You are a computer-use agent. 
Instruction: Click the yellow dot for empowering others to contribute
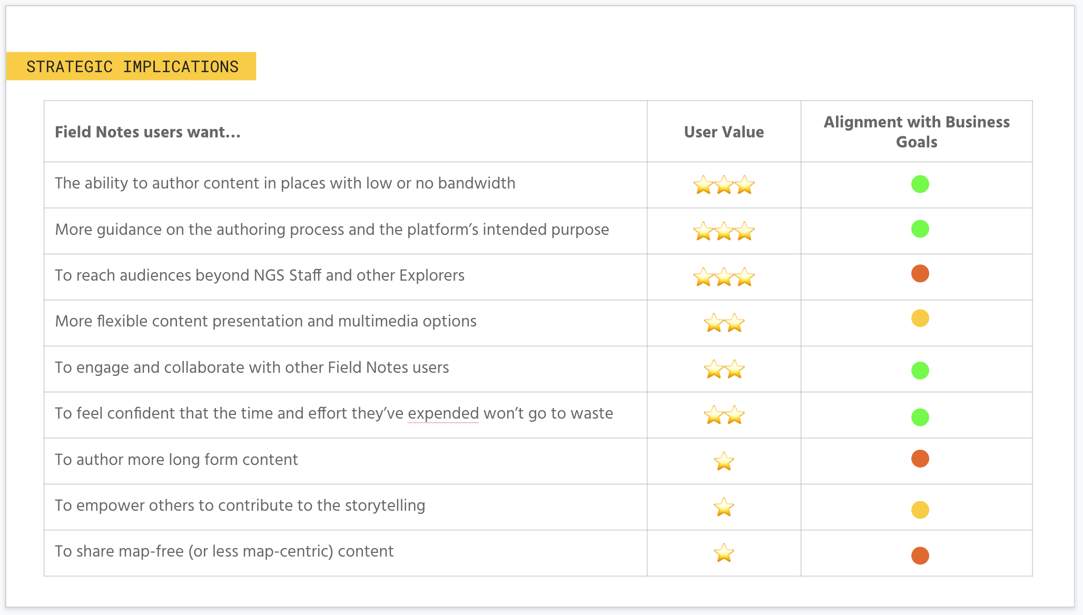coord(920,510)
